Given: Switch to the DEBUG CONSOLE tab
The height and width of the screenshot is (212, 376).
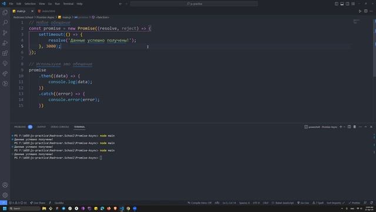Looking at the screenshot, I should [x=60, y=127].
